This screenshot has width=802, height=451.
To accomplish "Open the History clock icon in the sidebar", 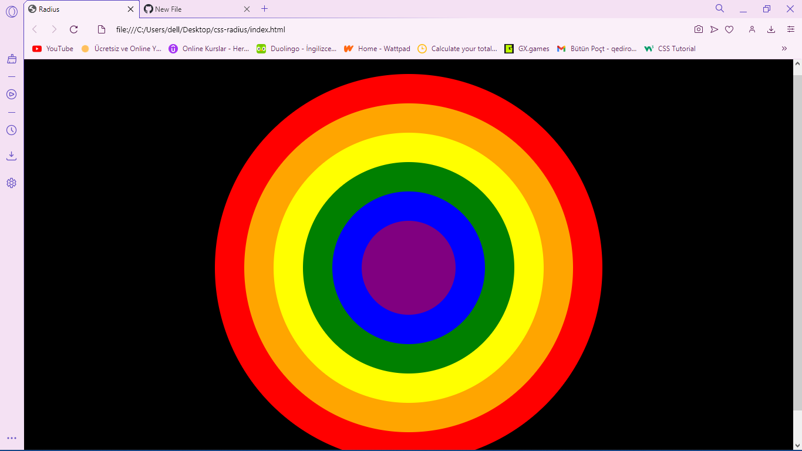I will click(x=12, y=130).
